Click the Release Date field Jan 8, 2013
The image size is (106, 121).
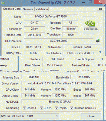[34, 35]
